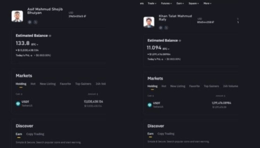Select the Top Gainers tab above the 13,030,438.134 USDT row

click(x=83, y=84)
